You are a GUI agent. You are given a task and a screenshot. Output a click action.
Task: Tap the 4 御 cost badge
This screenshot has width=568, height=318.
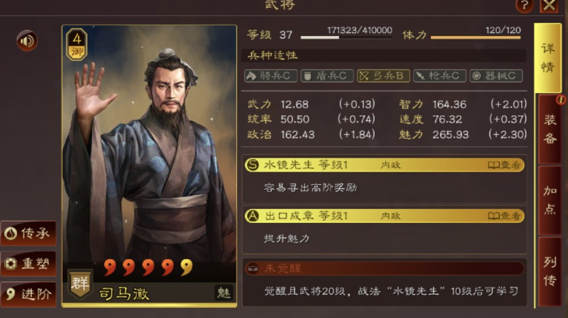(77, 44)
